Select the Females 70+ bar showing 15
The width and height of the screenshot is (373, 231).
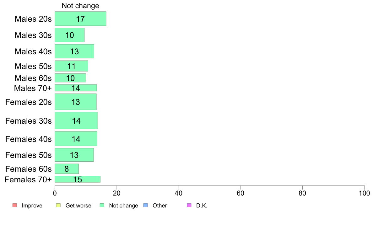[x=78, y=179]
